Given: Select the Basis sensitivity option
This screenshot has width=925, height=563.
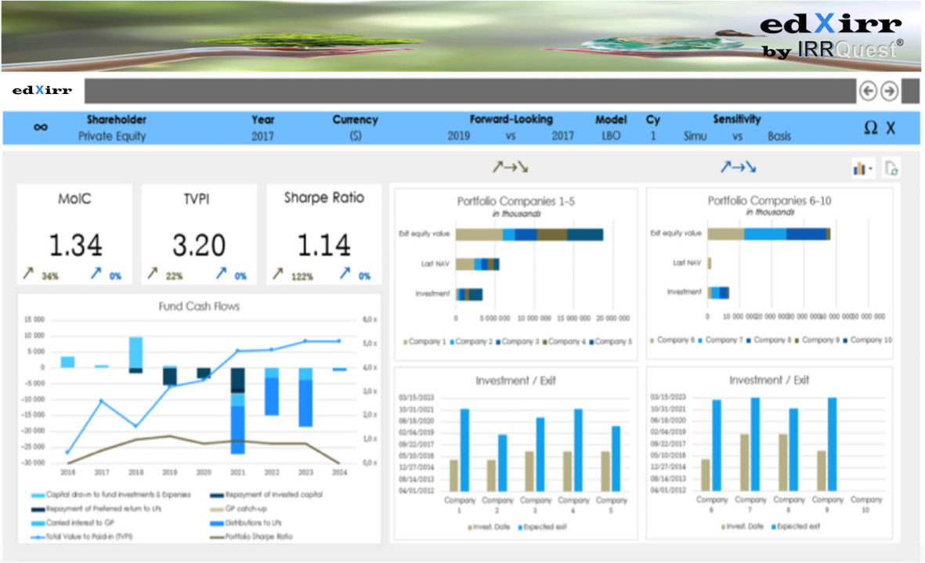Looking at the screenshot, I should click(779, 136).
